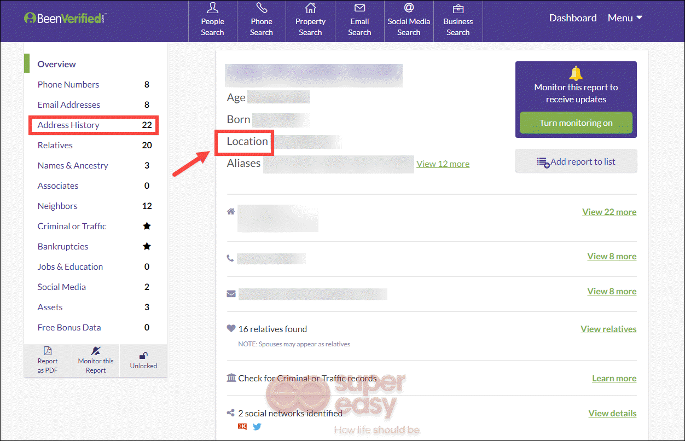Click Learn more link
The height and width of the screenshot is (441, 685).
pyautogui.click(x=614, y=378)
